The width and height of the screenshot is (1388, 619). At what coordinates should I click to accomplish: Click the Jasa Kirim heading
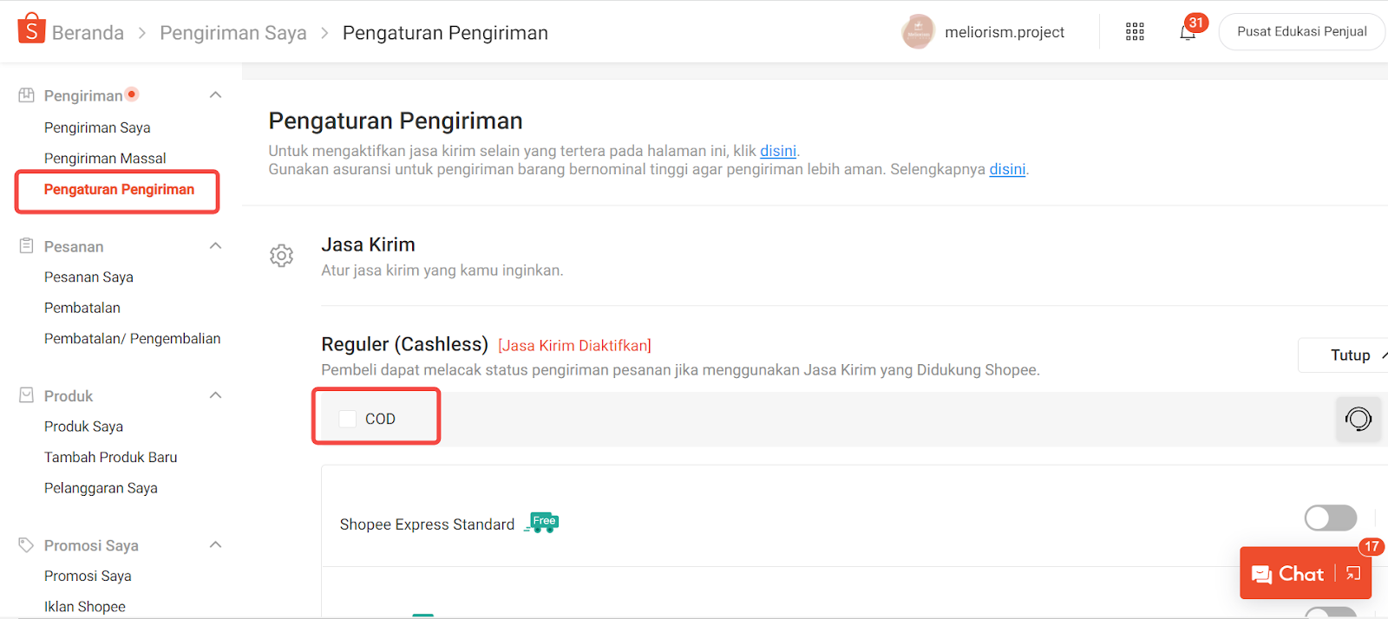coord(368,244)
